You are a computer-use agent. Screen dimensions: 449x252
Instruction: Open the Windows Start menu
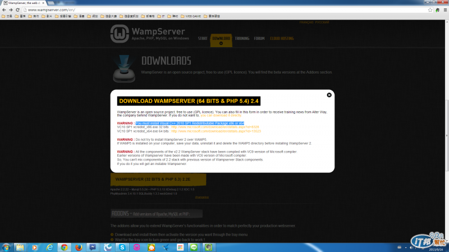6,248
